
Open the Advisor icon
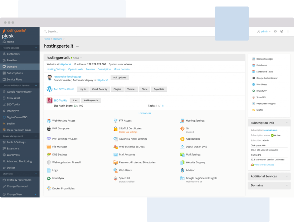[x=182, y=170]
